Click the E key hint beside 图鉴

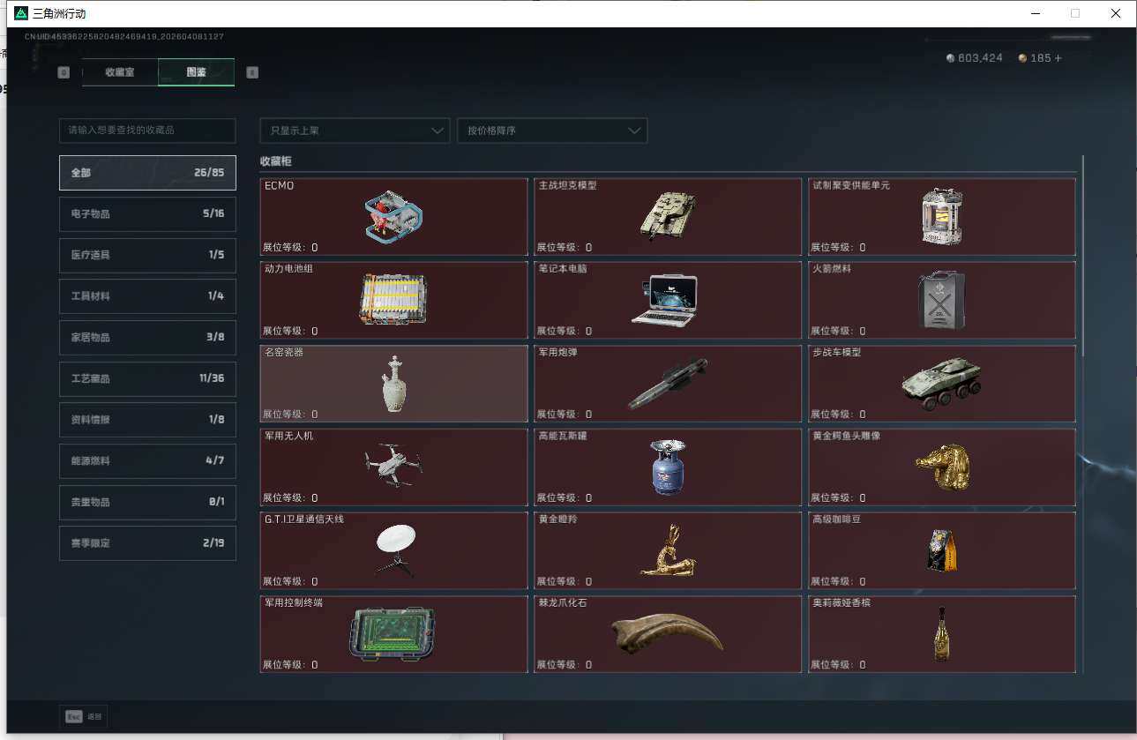(252, 72)
